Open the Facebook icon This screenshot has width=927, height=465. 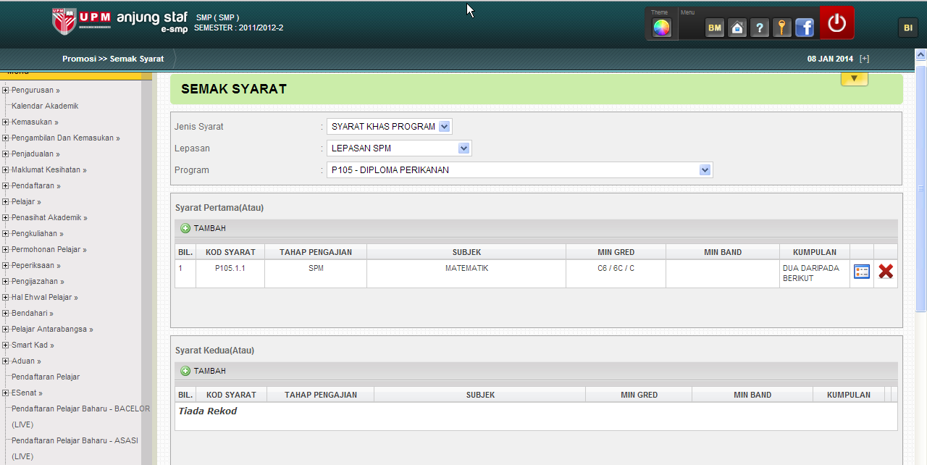(805, 28)
